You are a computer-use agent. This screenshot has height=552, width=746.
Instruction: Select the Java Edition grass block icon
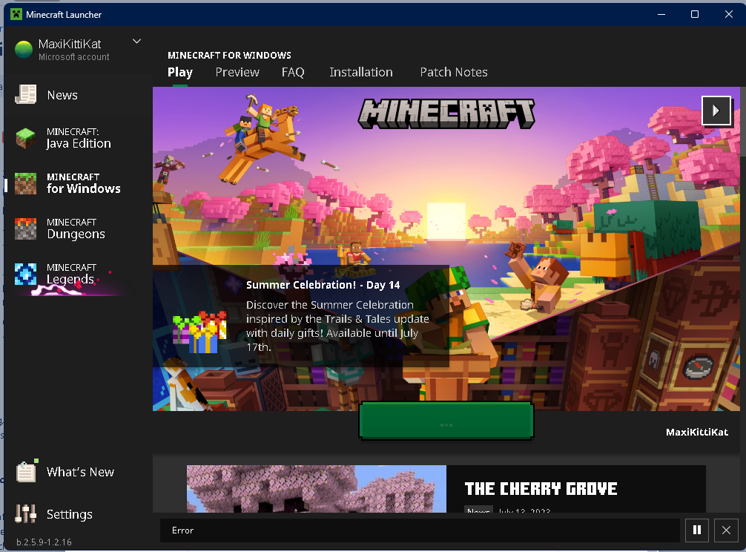click(x=25, y=138)
